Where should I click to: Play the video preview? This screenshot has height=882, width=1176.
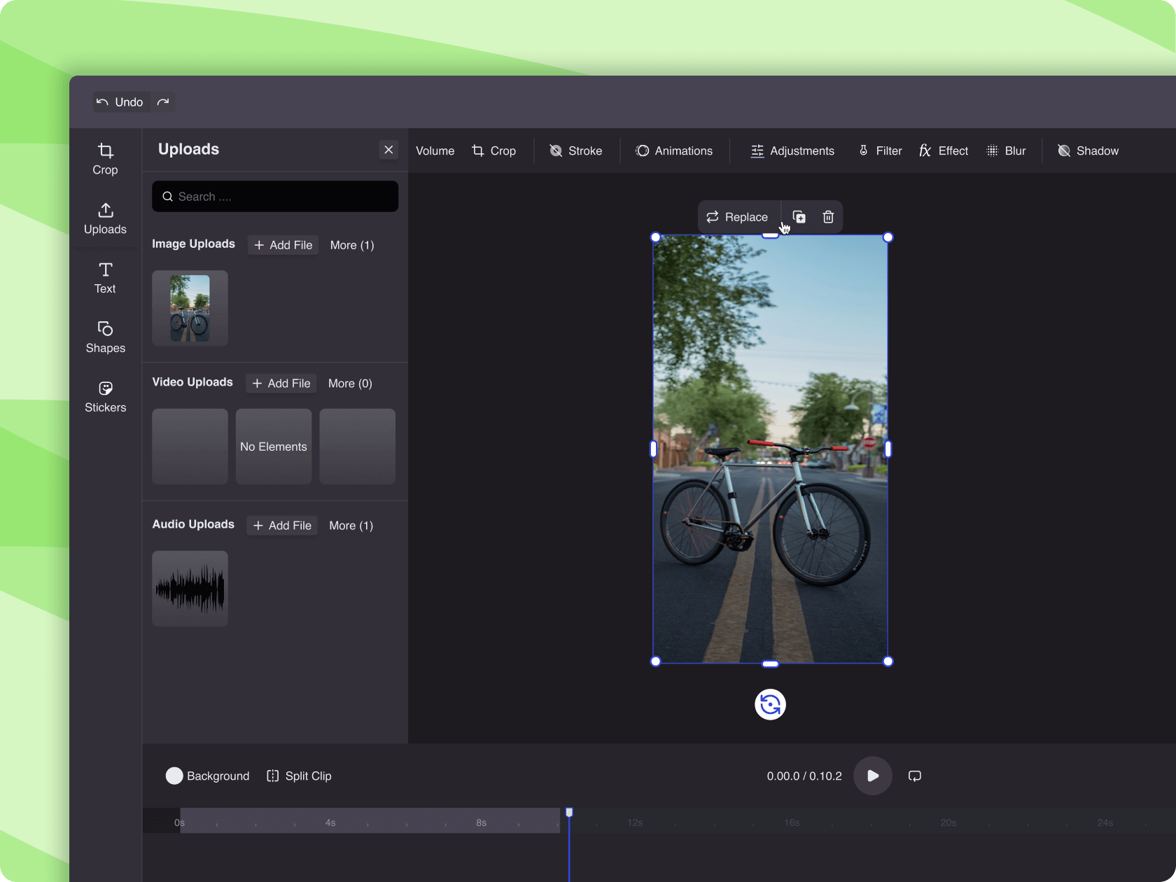(x=872, y=776)
